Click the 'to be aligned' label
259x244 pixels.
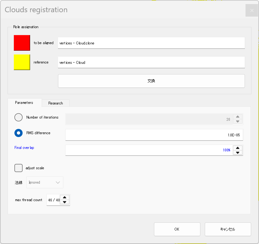(44, 43)
